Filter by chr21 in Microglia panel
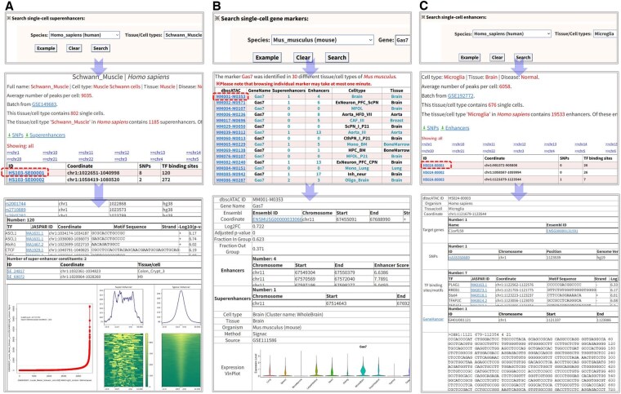 coord(458,151)
